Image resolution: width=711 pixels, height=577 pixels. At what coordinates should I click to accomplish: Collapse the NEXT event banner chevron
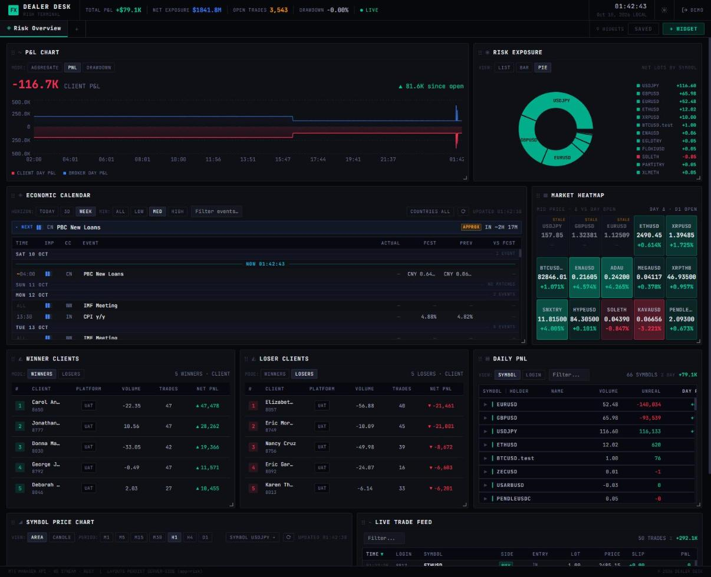(17, 227)
